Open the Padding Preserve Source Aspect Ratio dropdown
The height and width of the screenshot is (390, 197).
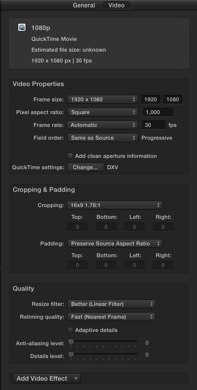coord(115,243)
